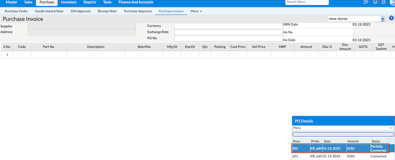
Task: Click the GRN Date value 01-12-2025
Action: pyautogui.click(x=361, y=24)
